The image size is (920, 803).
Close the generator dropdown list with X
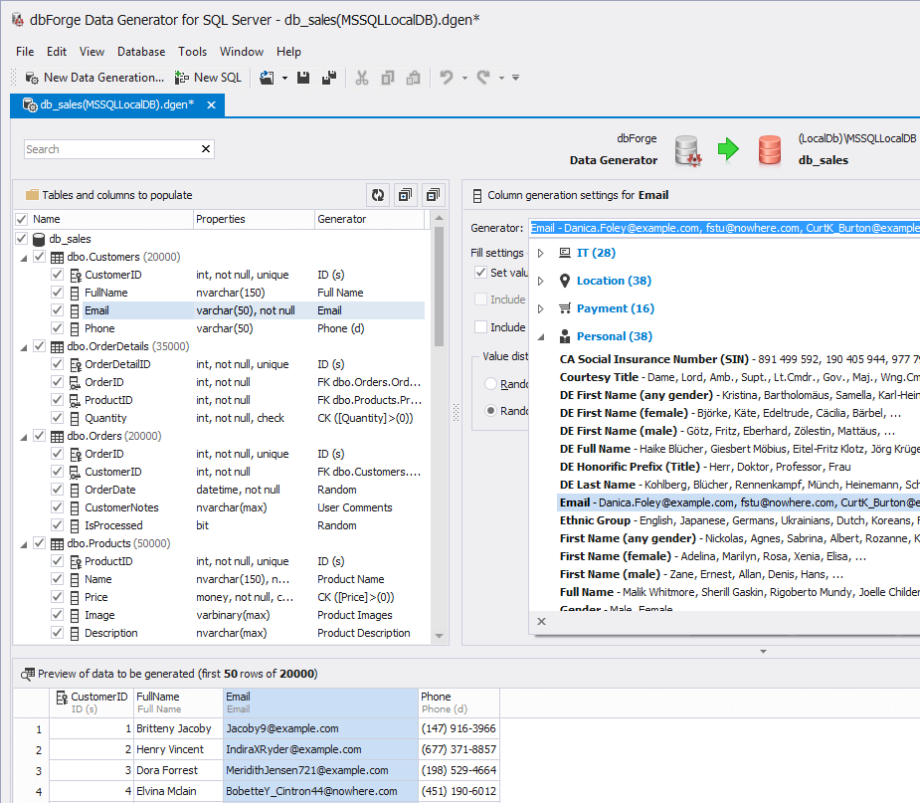pos(541,622)
